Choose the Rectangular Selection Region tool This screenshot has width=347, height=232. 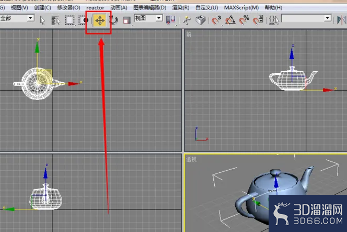tap(70, 20)
